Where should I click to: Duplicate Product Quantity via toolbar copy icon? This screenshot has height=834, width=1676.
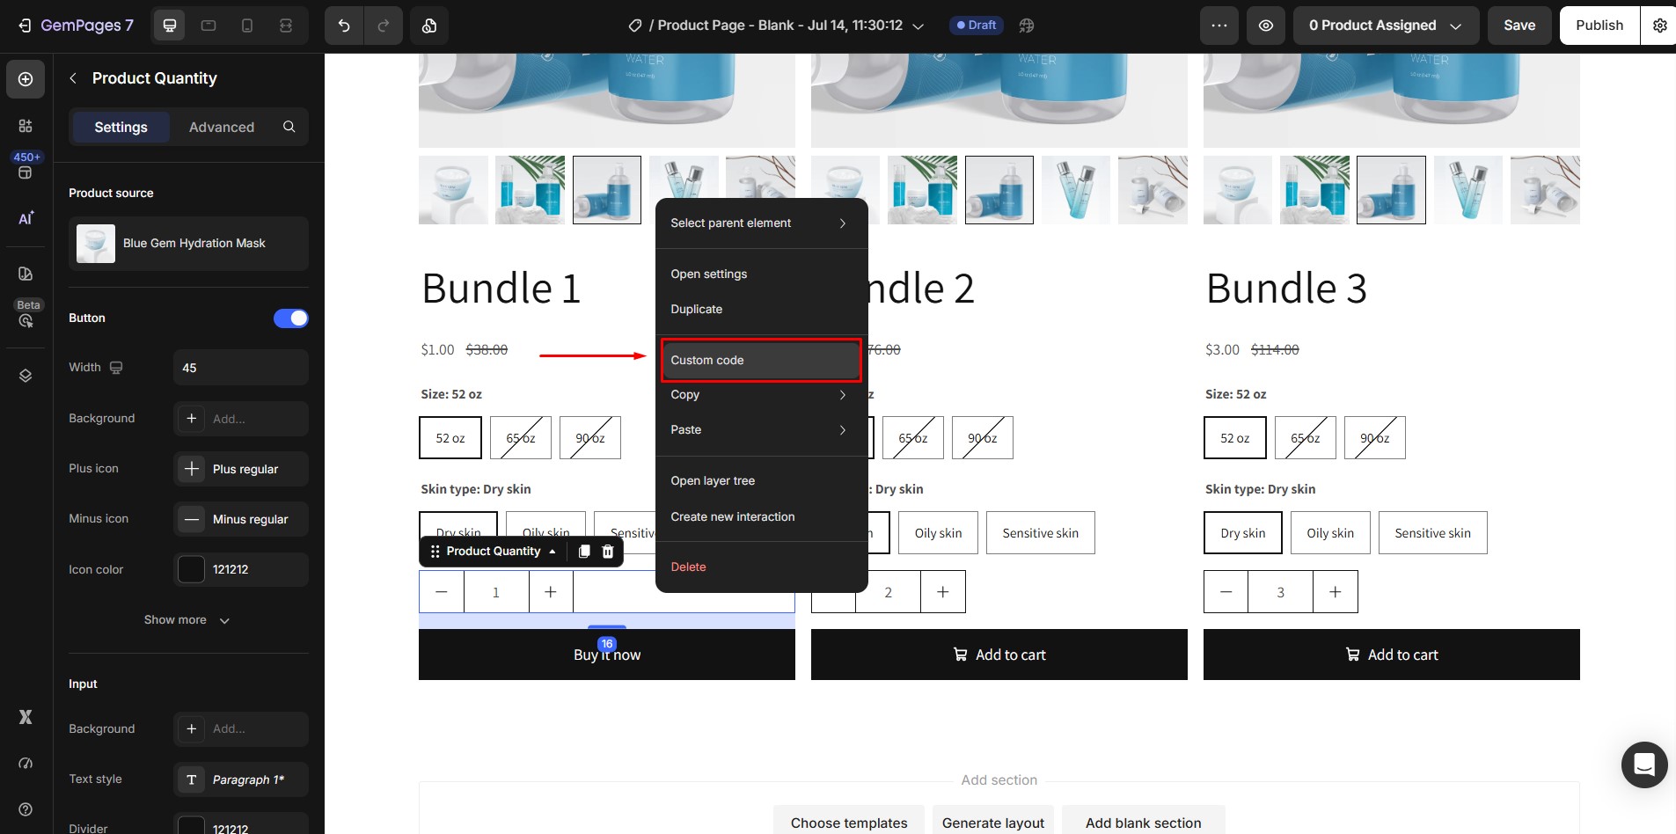(583, 552)
